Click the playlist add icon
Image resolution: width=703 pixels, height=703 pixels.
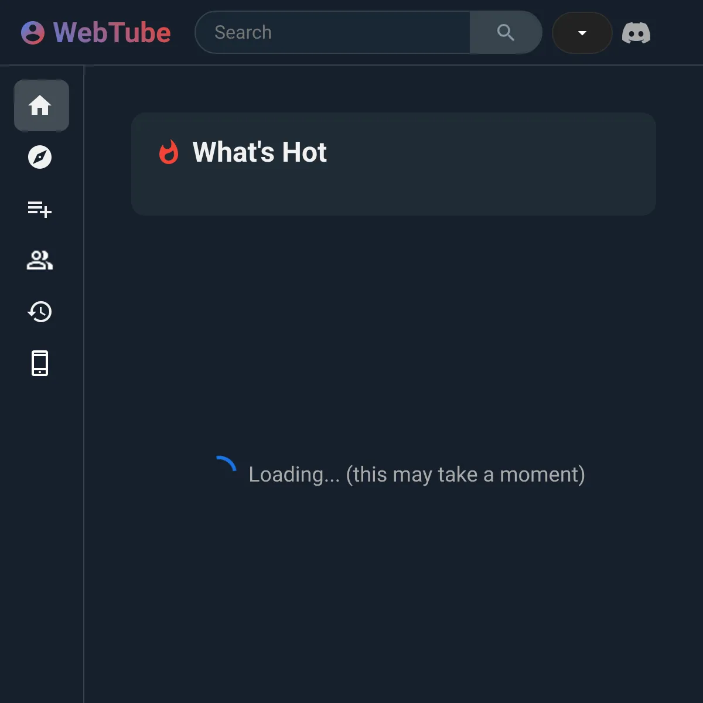(40, 210)
